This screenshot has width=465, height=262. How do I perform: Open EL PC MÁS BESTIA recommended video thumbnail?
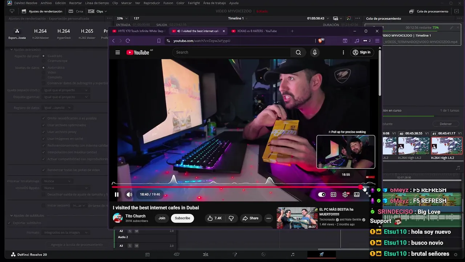297,218
